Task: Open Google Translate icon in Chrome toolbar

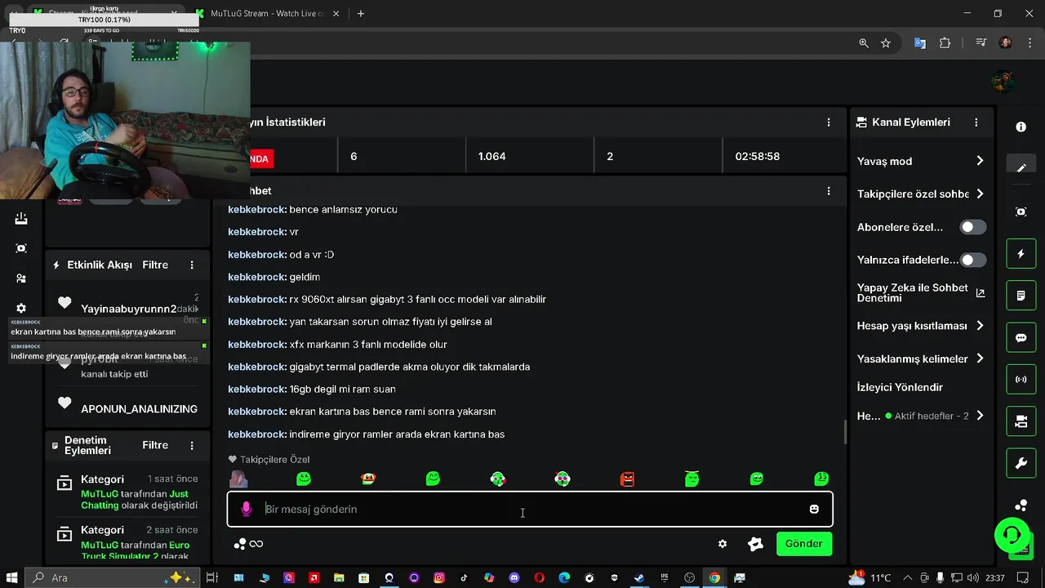Action: click(x=920, y=43)
